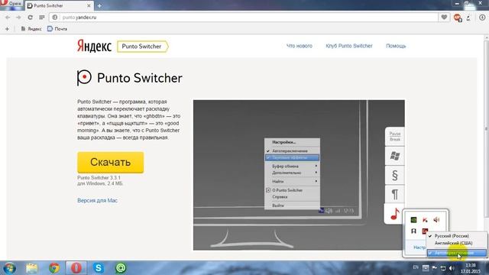Viewport: 489px width, 275px height.
Task: Click the EN language indicator
Action: click(x=416, y=267)
